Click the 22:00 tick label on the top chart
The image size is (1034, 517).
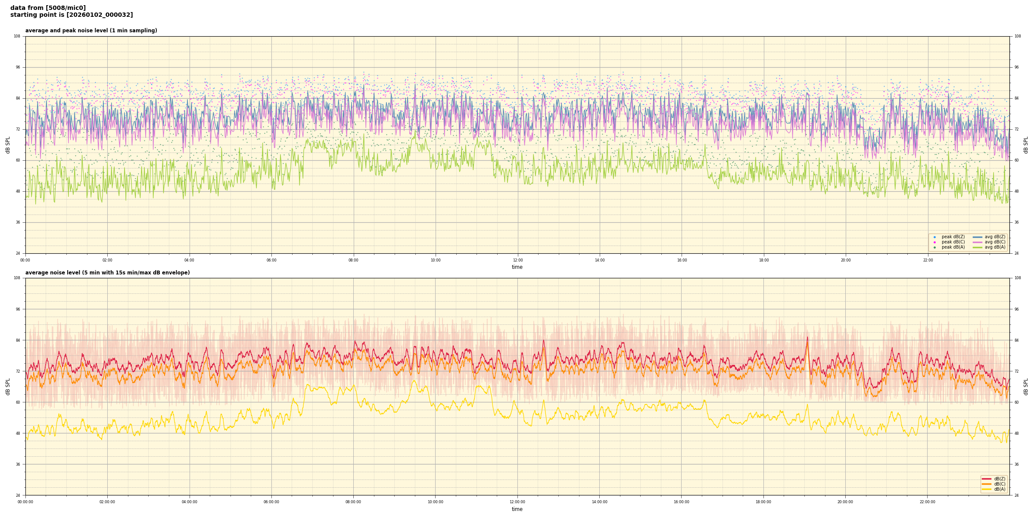point(928,260)
